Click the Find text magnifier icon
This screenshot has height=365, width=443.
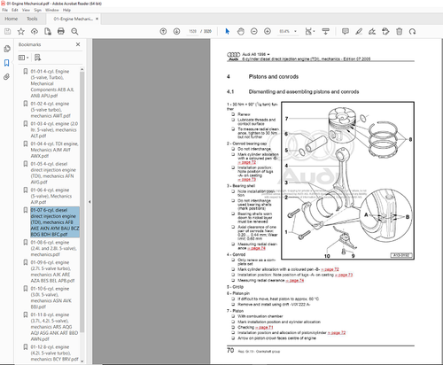(x=74, y=31)
